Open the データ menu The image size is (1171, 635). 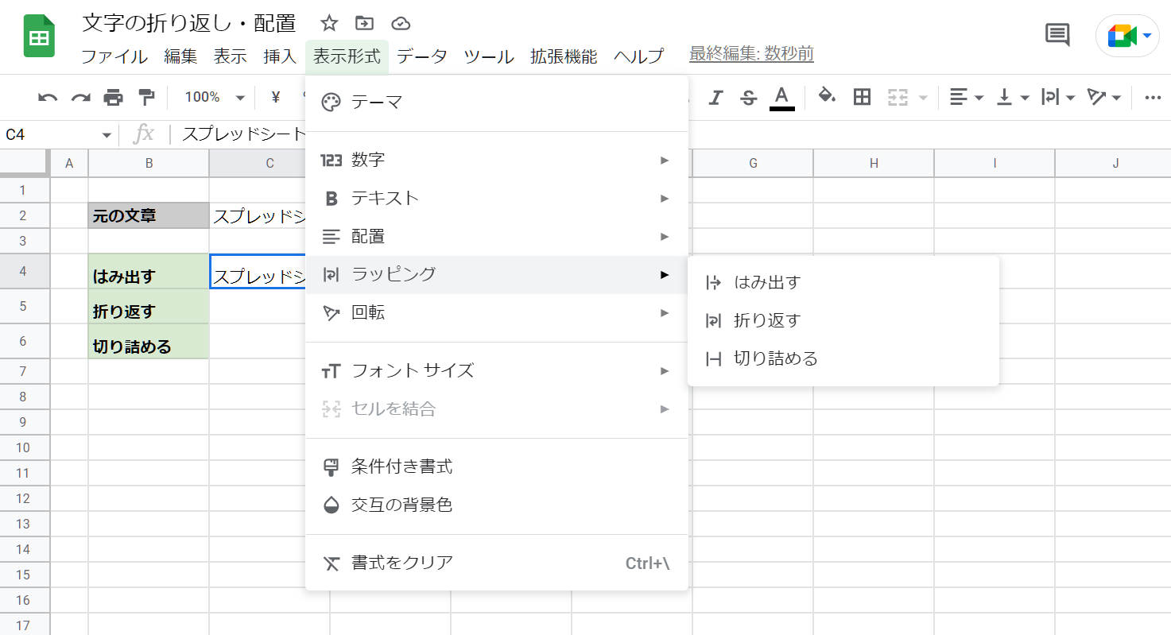(422, 56)
